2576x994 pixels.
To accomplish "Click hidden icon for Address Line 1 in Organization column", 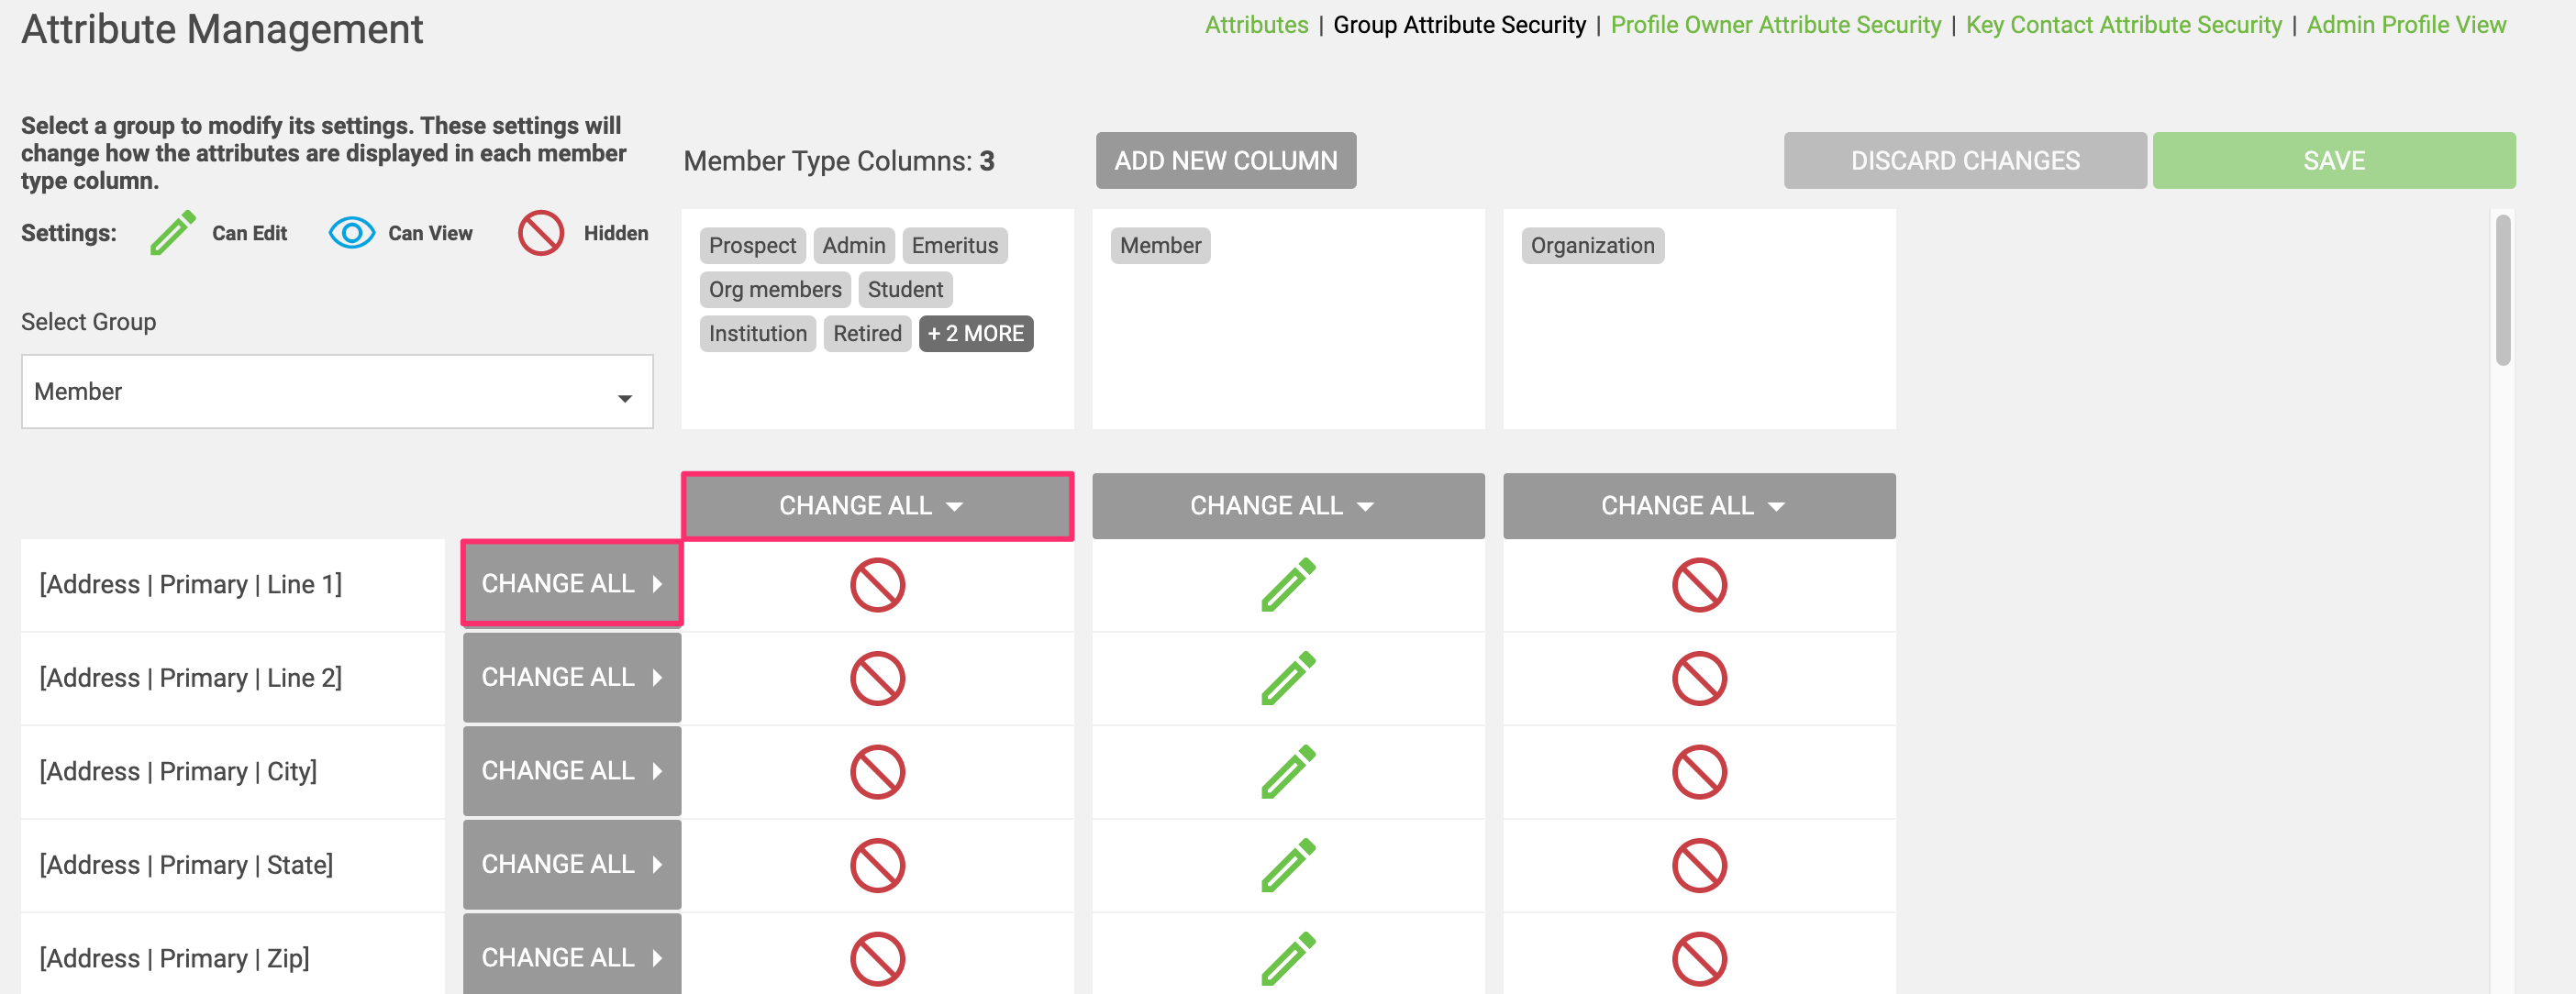I will (x=1699, y=585).
